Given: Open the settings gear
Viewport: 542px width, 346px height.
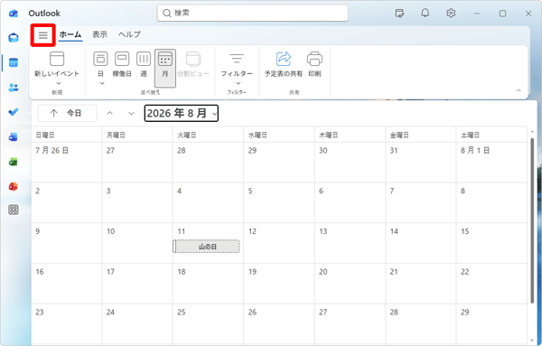Looking at the screenshot, I should point(451,14).
